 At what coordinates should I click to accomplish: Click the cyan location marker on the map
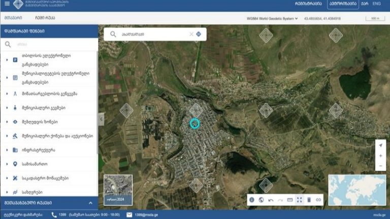195,123
